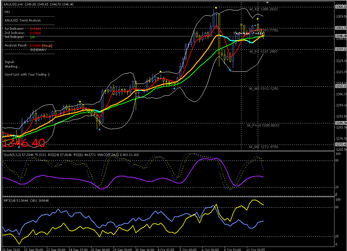347x251 pixels.
Task: Click the "8 Oct 01:00" time axis label
Action: (x=232, y=250)
